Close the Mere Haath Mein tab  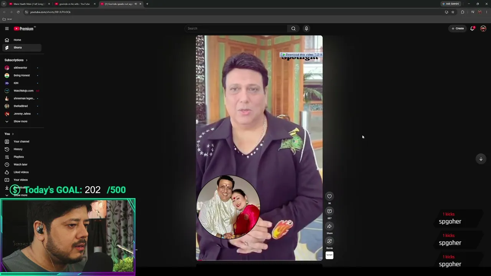point(49,4)
